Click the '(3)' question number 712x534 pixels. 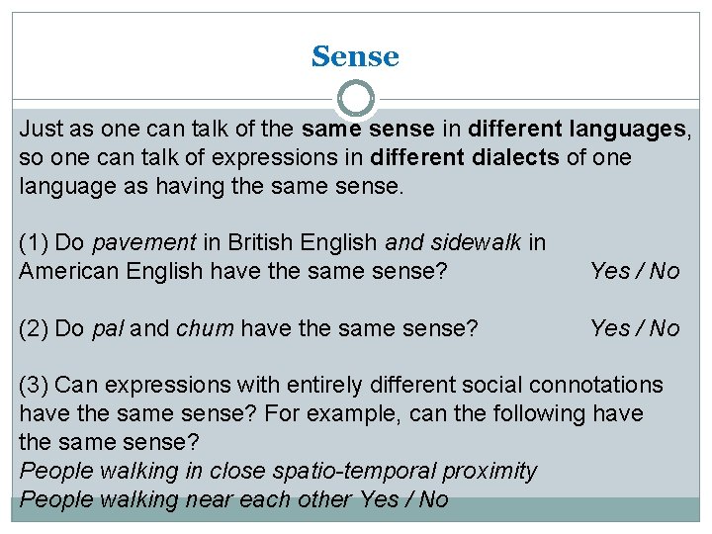[x=35, y=385]
